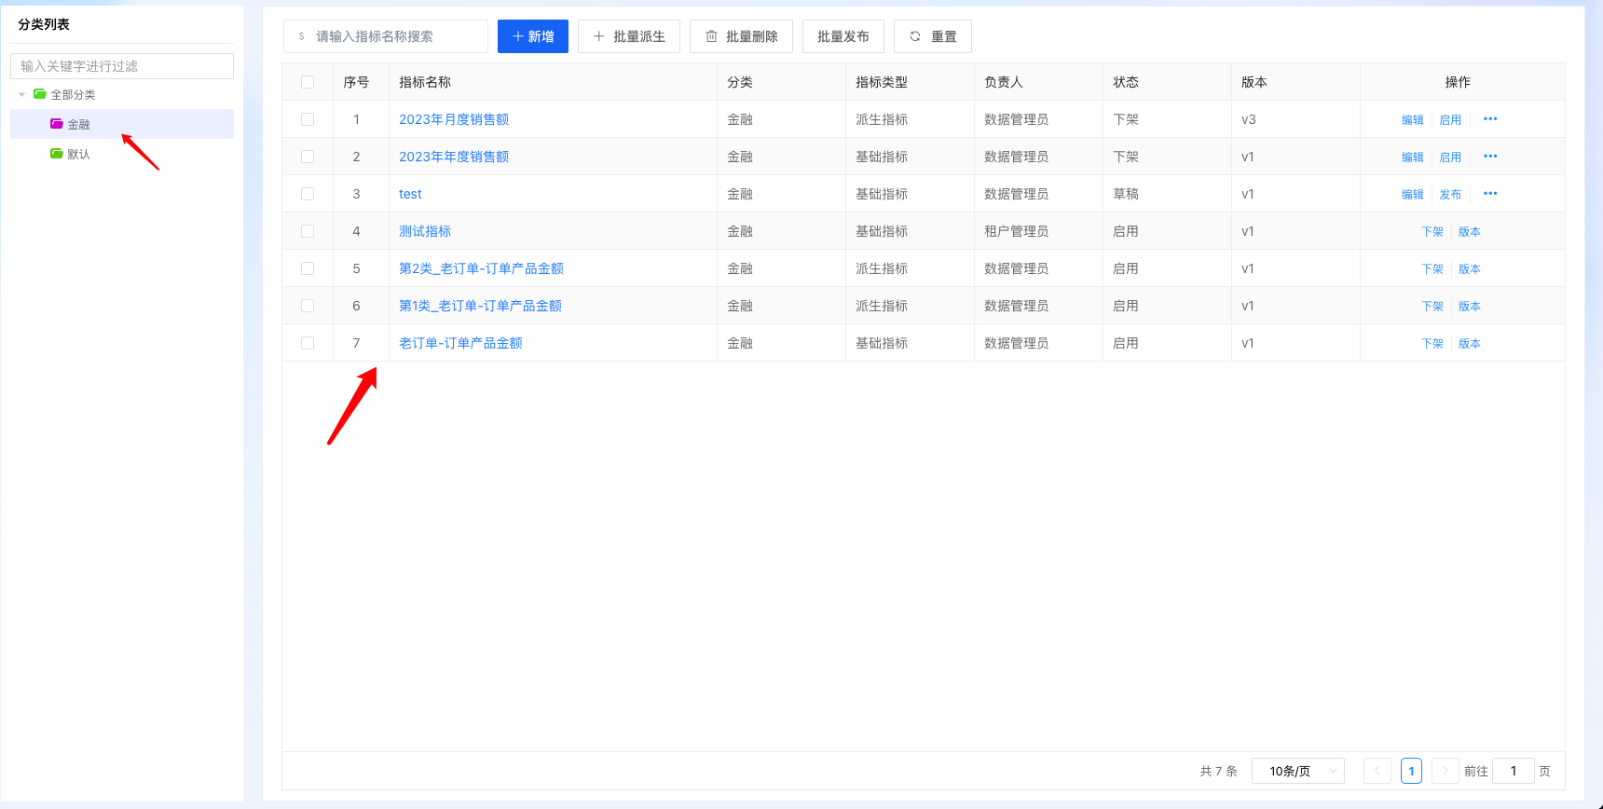Click the three-dot icon in the test row
The width and height of the screenshot is (1603, 809).
tap(1489, 194)
